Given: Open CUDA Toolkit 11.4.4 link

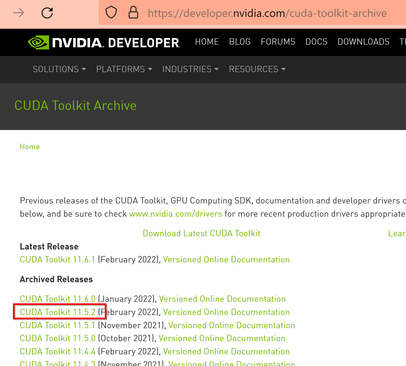Looking at the screenshot, I should pyautogui.click(x=58, y=351).
